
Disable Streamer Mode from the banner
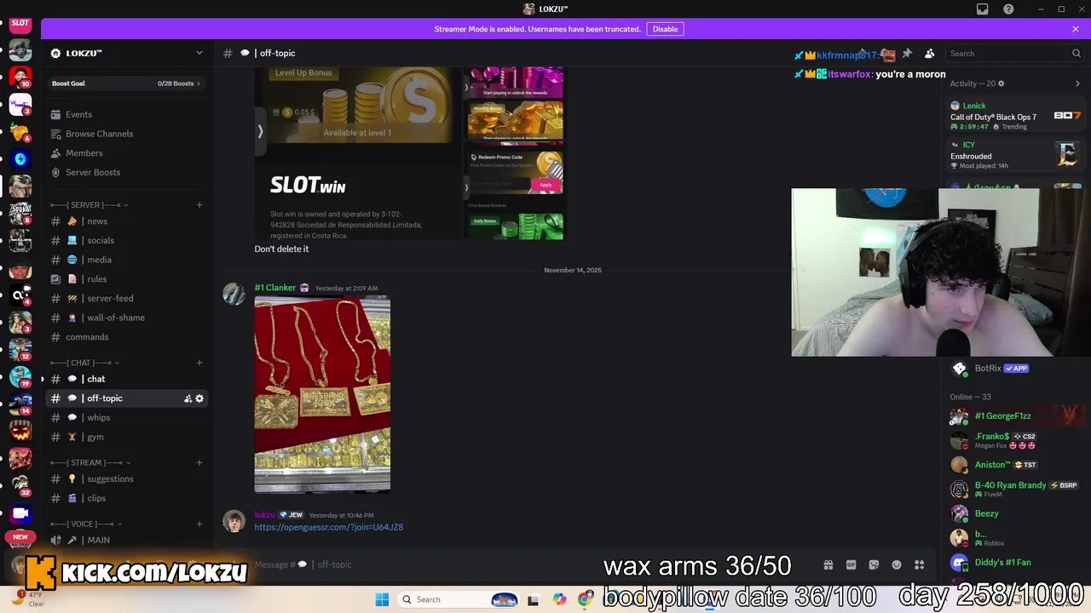(x=665, y=29)
